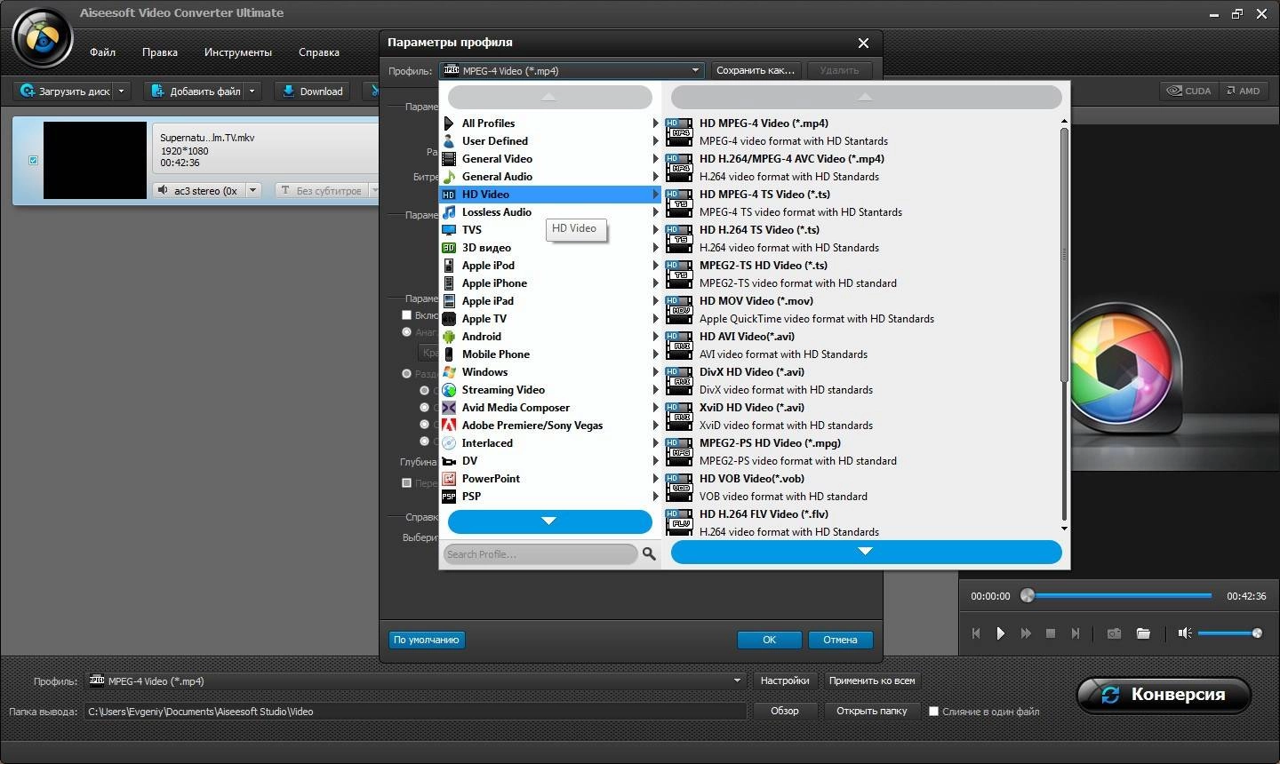1280x764 pixels.
Task: Click the category list blue down arrow
Action: coord(550,521)
